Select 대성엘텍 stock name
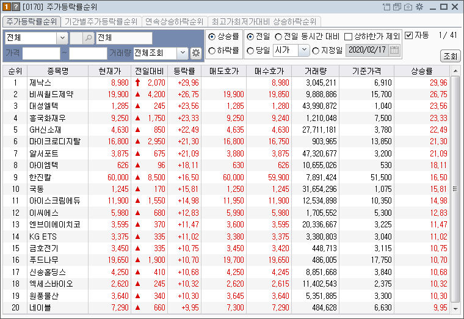This screenshot has width=464, height=319. coord(44,106)
